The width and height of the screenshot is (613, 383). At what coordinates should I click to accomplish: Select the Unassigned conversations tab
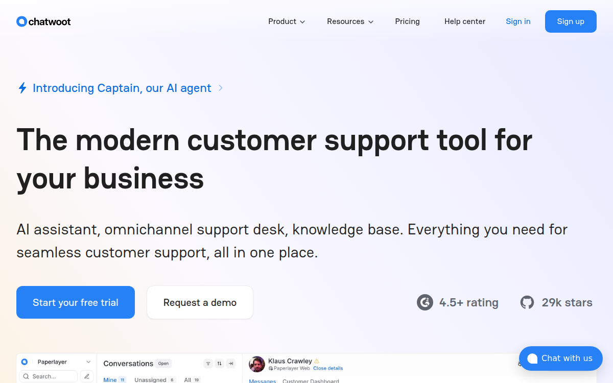coord(155,380)
